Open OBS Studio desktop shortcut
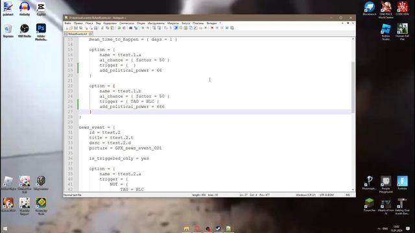 coord(25,30)
